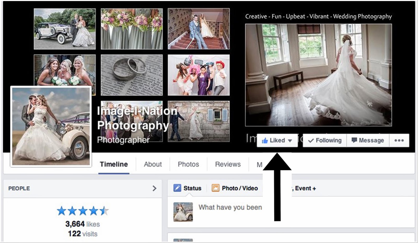Open the 122 visits count
Screen dimensions: 418x243
point(83,234)
